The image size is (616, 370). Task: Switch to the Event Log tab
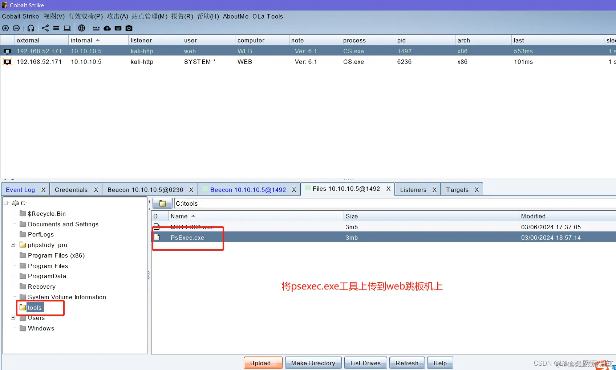20,190
